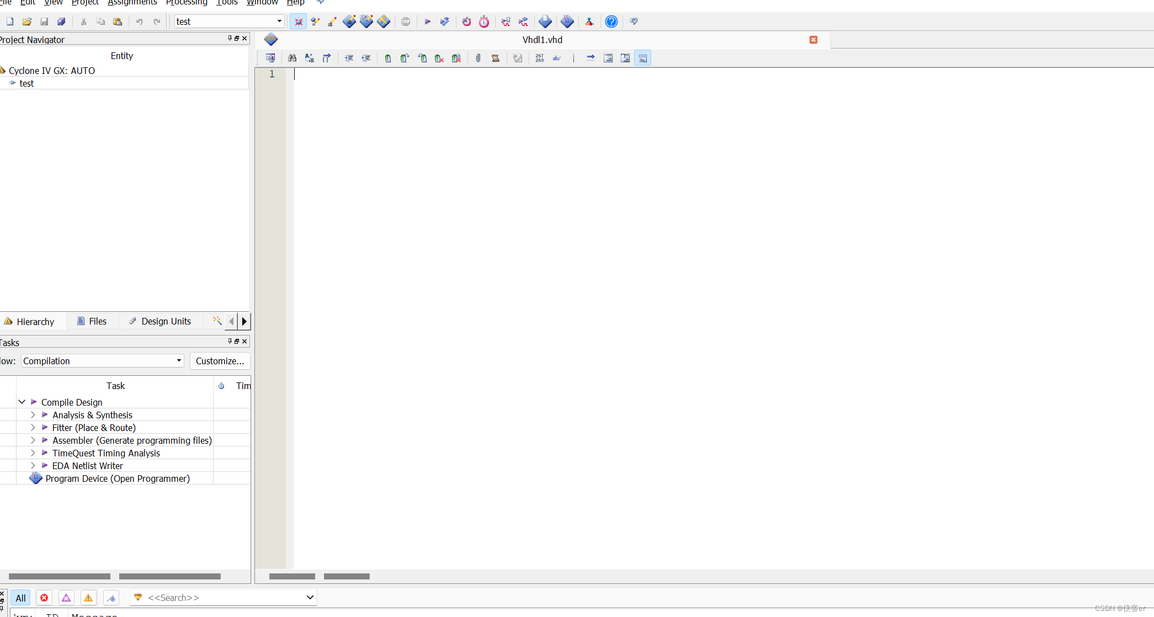The width and height of the screenshot is (1154, 617).
Task: Click the Replace text icon
Action: (x=310, y=58)
